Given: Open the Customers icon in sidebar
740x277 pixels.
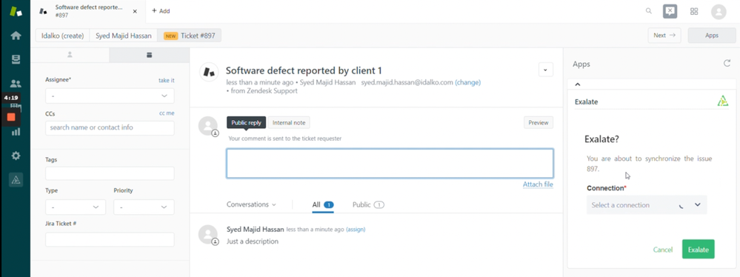Looking at the screenshot, I should [16, 84].
